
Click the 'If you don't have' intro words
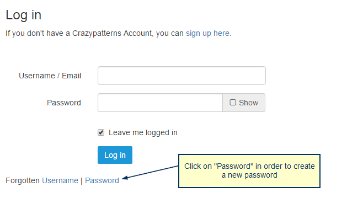pyautogui.click(x=35, y=33)
